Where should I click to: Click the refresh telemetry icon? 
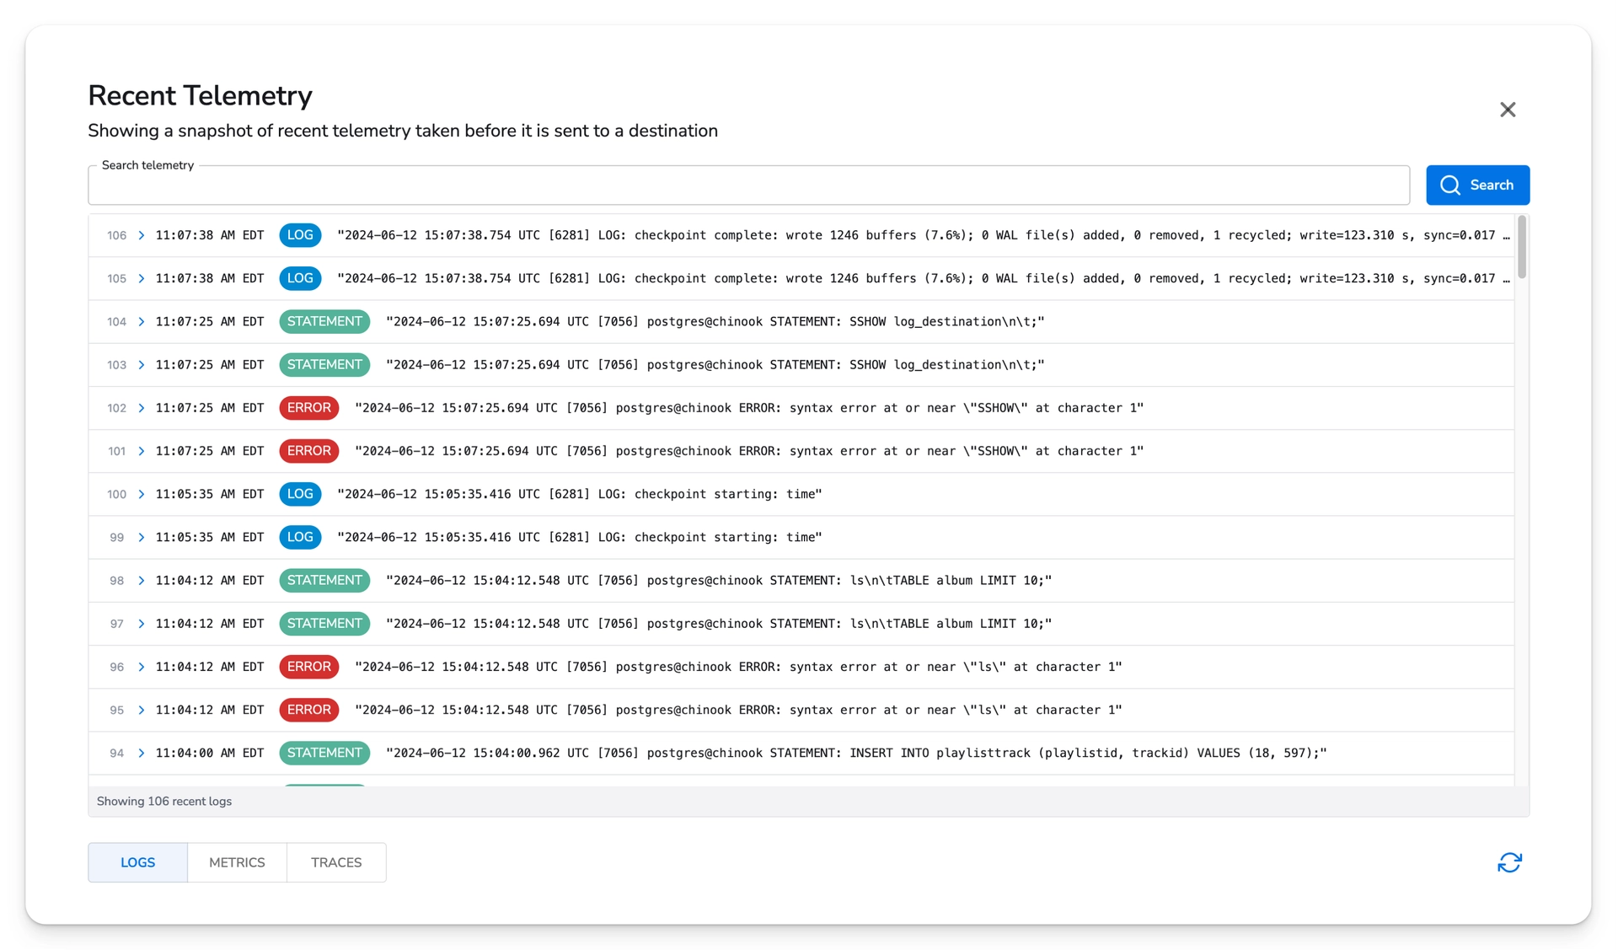point(1509,862)
